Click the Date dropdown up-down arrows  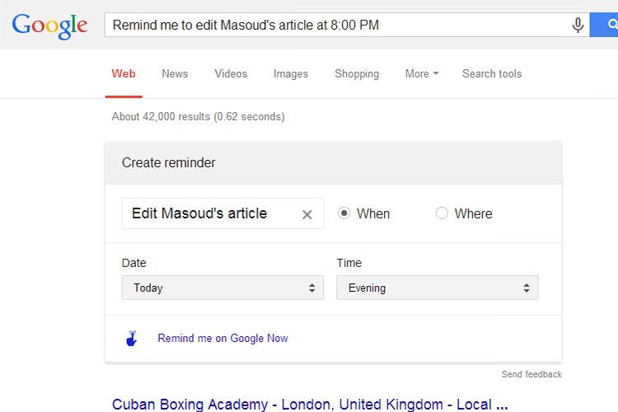(311, 288)
